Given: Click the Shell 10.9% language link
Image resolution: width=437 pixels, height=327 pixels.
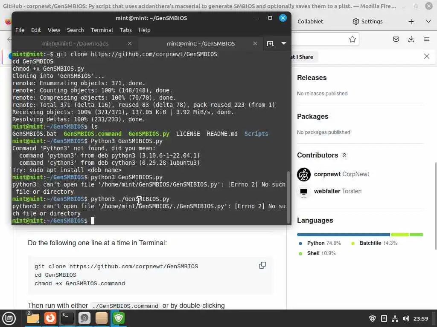Looking at the screenshot, I should click(x=317, y=253).
